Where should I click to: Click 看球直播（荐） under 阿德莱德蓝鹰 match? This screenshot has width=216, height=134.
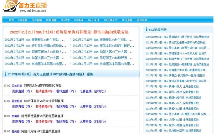click(66, 121)
